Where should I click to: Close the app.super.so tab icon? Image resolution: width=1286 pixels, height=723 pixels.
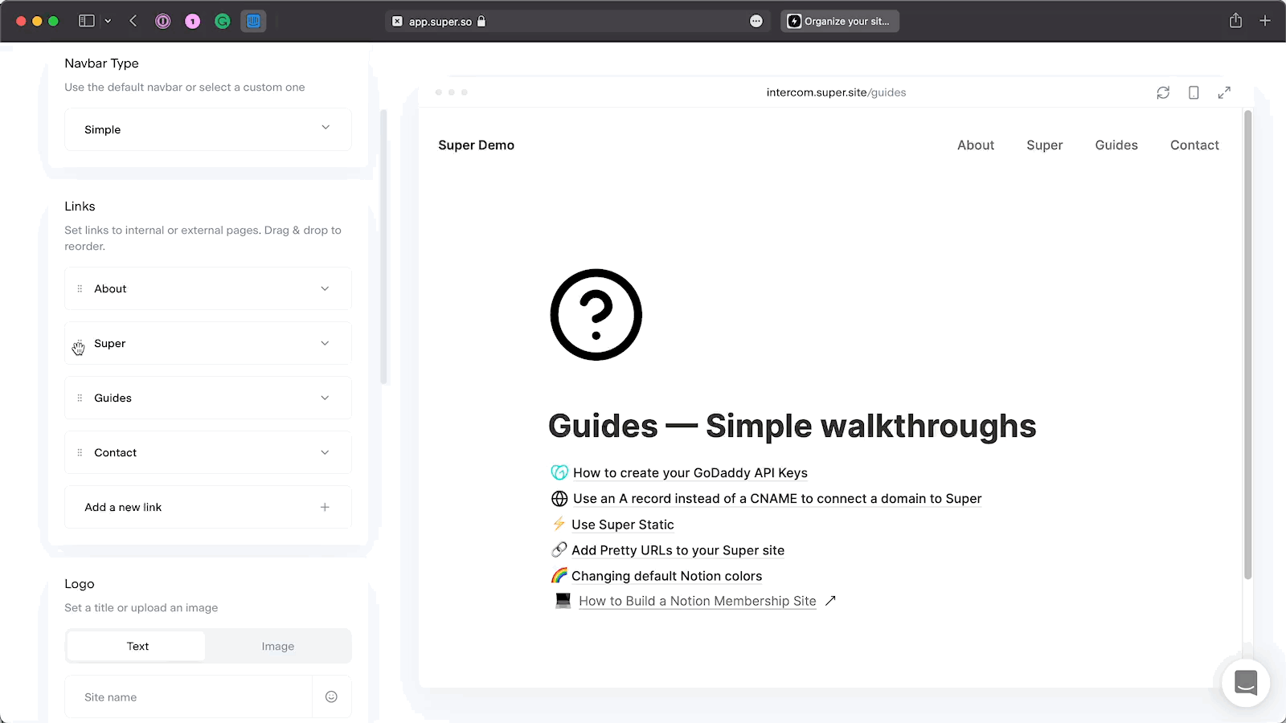click(x=397, y=22)
